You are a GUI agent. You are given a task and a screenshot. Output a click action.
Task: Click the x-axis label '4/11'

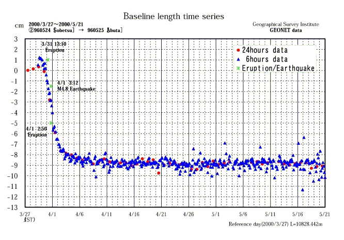click(106, 214)
